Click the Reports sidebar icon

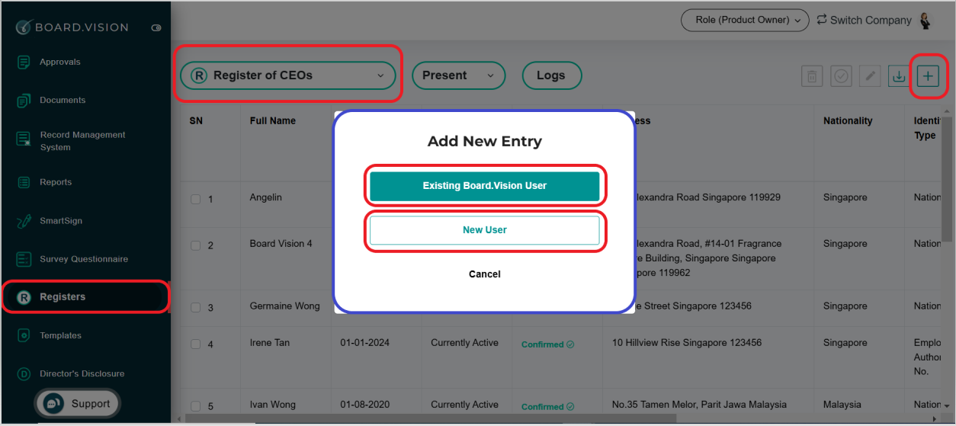24,182
